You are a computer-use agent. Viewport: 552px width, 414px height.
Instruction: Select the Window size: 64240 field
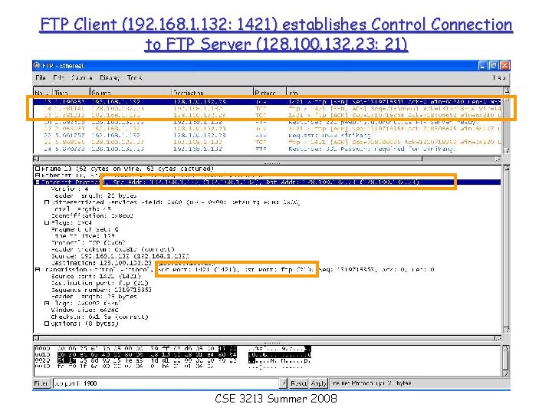pyautogui.click(x=84, y=310)
